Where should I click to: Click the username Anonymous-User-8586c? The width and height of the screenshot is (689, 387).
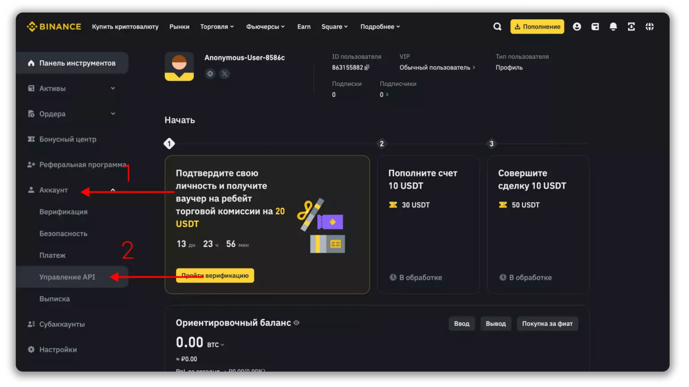pos(244,58)
